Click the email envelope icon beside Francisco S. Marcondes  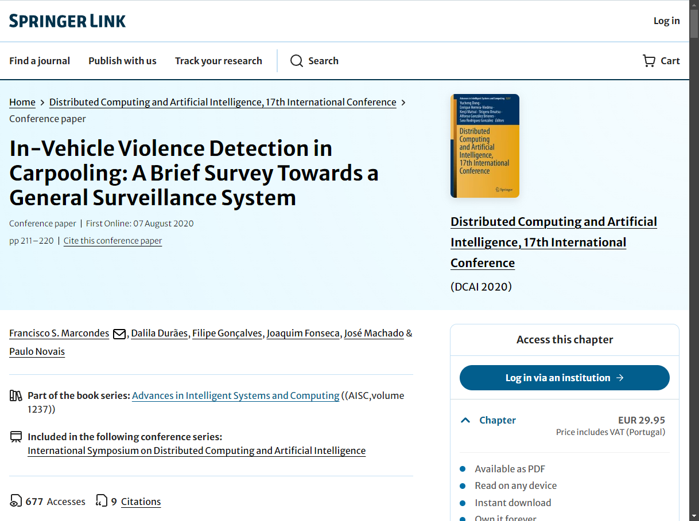119,334
